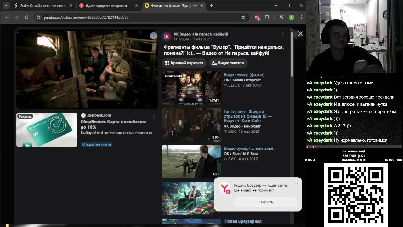
Task: Open link 'Где героин - Жмурки отрывок'
Action: click(x=248, y=116)
